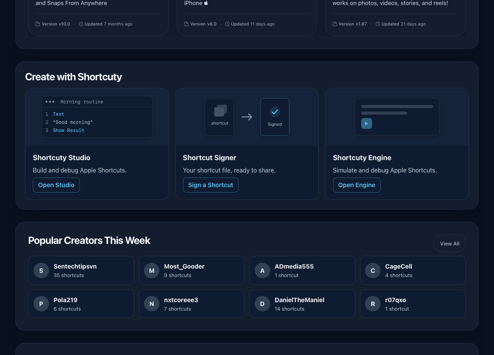Select the R avatar for r07qxo
This screenshot has height=355, width=494.
pos(373,304)
